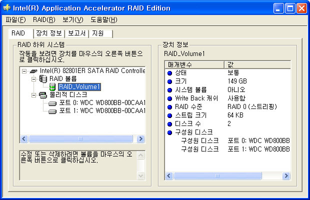Collapse the 물리적 디스크 tree node
This screenshot has height=200, width=310.
coord(34,95)
